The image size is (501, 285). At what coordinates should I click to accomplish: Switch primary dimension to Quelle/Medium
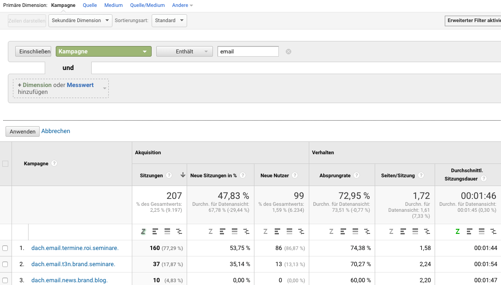[x=147, y=5]
